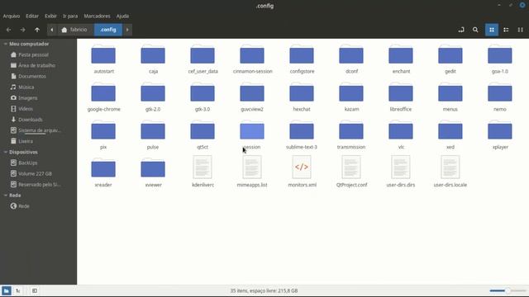Select the highlighted session folder

click(x=252, y=135)
